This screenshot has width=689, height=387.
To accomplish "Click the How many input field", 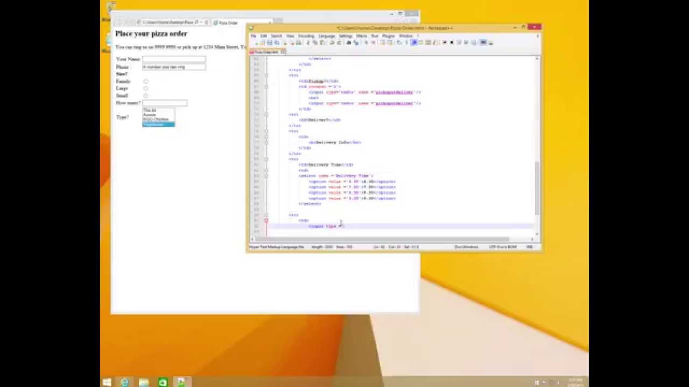I will point(165,103).
